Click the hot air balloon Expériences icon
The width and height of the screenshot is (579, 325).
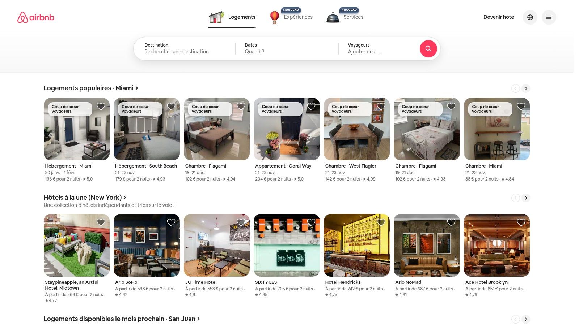(x=275, y=17)
